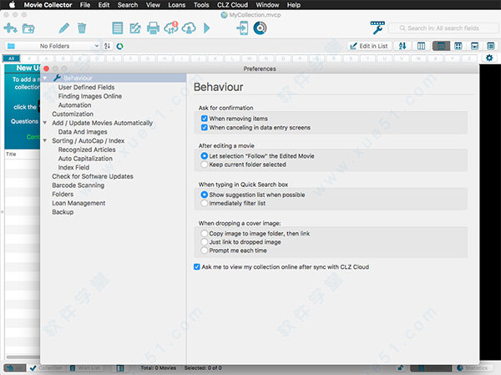This screenshot has height=375, width=501.
Task: Select 'User Defined Fields' preference
Action: (86, 87)
